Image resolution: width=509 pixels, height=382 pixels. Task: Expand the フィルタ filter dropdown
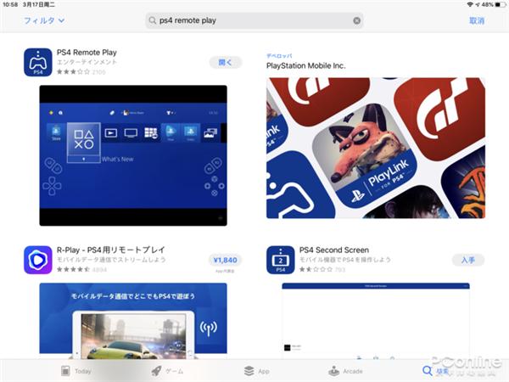[44, 20]
